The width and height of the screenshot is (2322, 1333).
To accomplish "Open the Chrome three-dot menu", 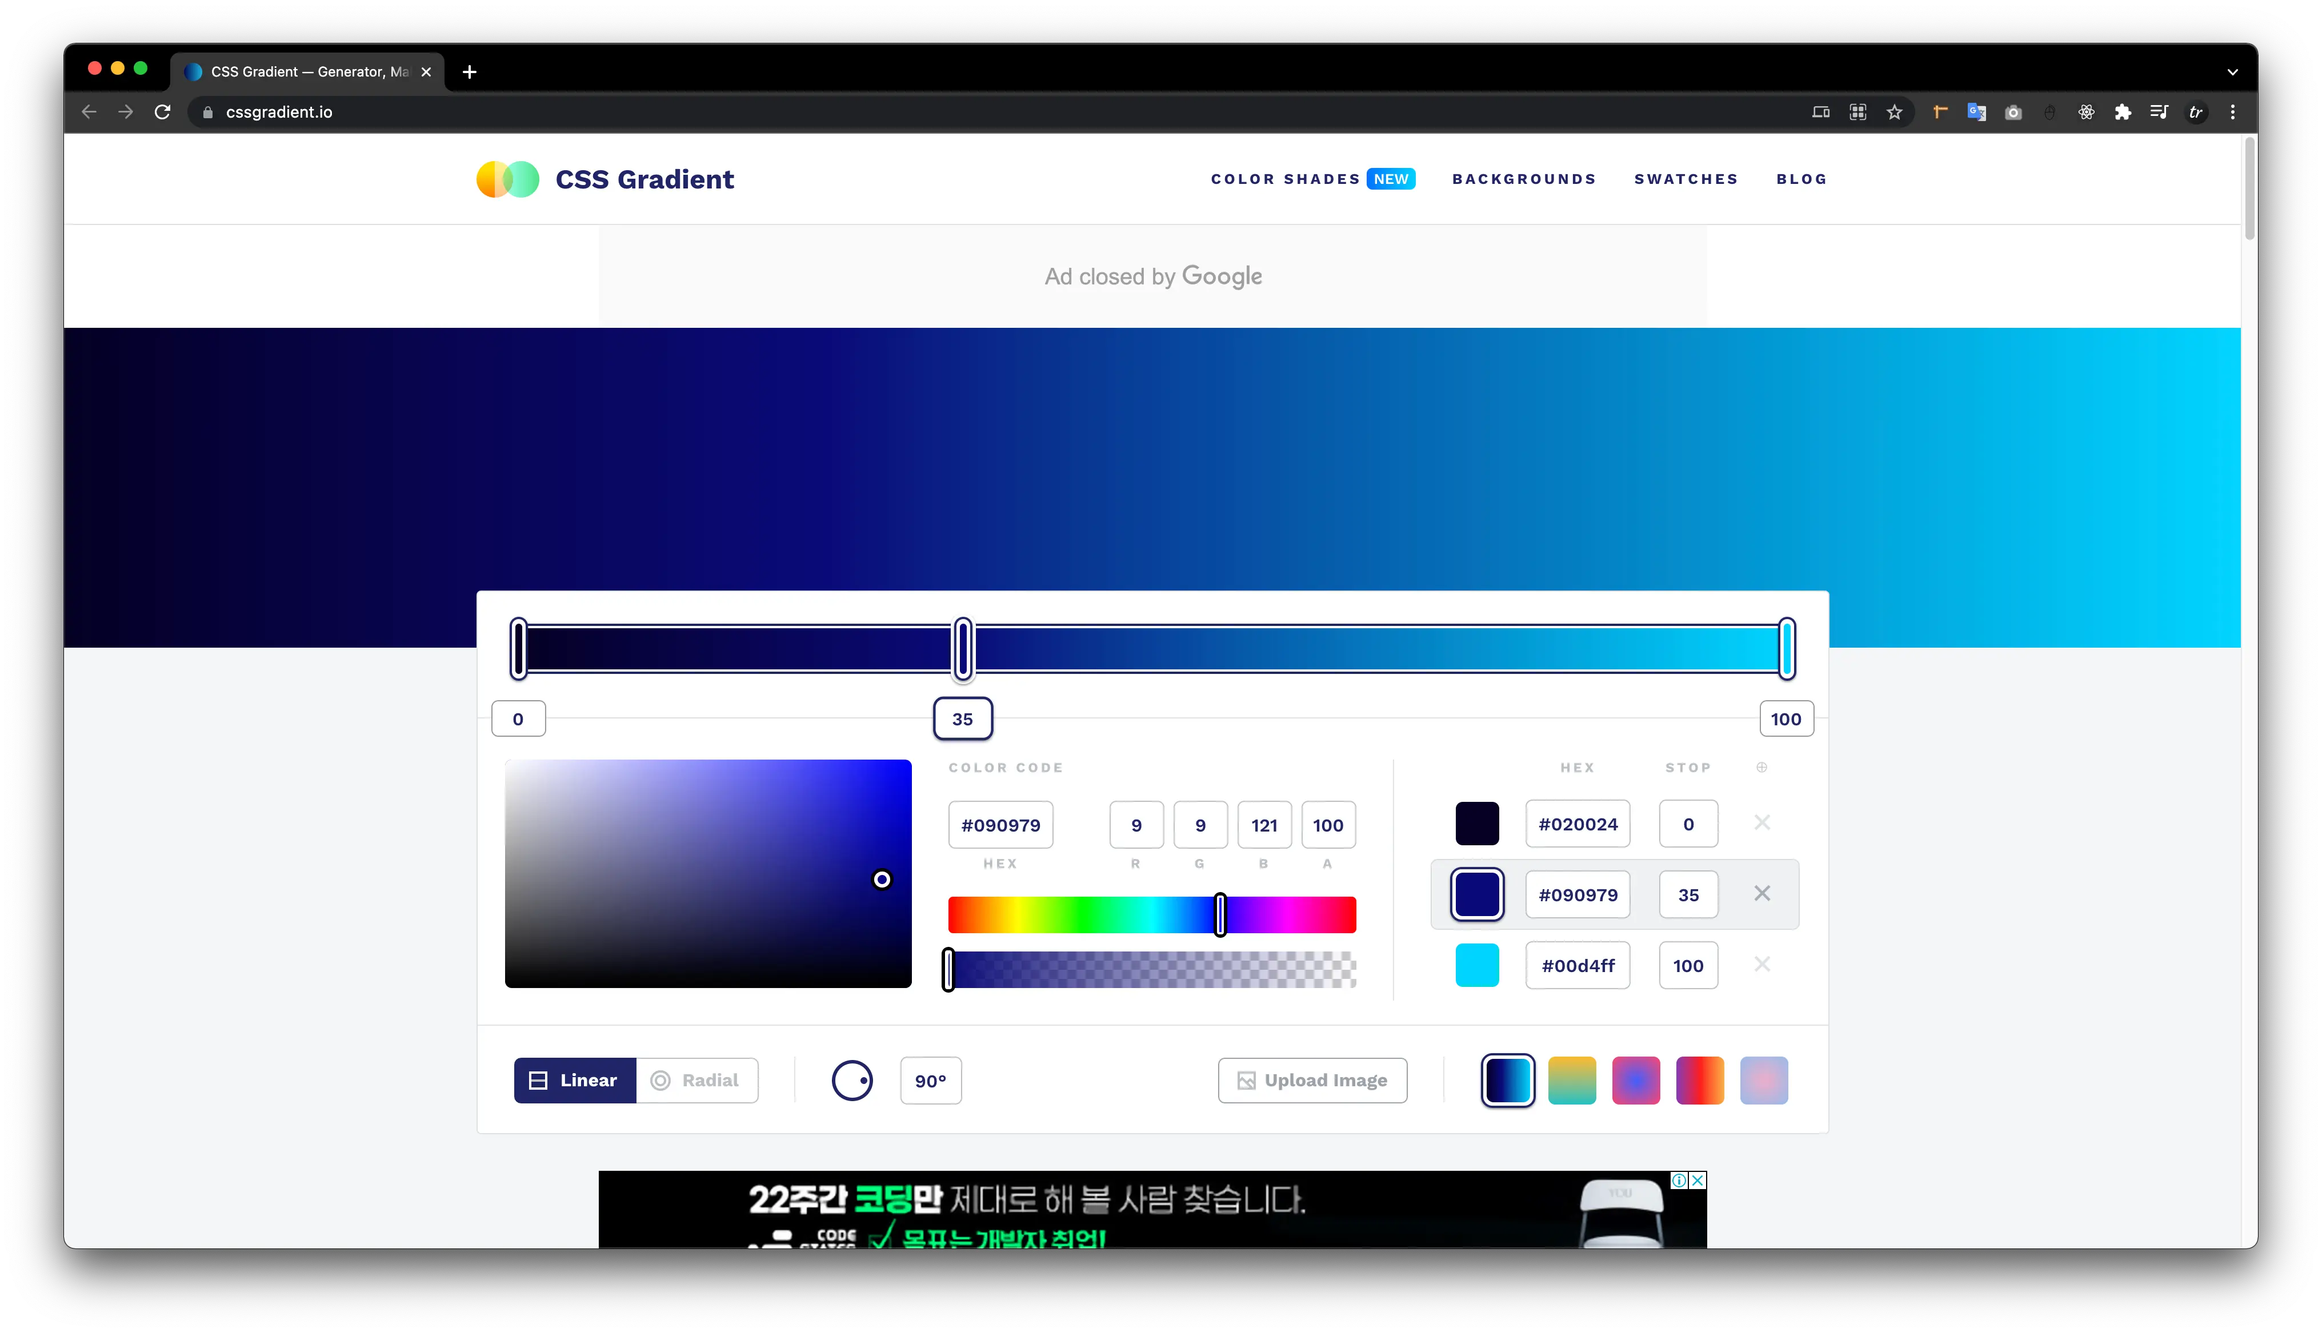I will (x=2232, y=112).
